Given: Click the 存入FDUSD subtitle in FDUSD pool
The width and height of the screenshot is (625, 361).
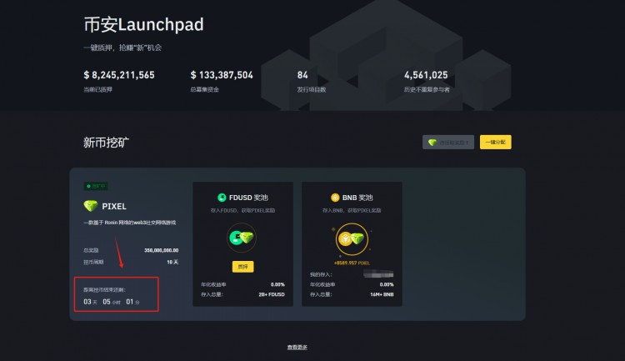Looking at the screenshot, I should tap(242, 210).
